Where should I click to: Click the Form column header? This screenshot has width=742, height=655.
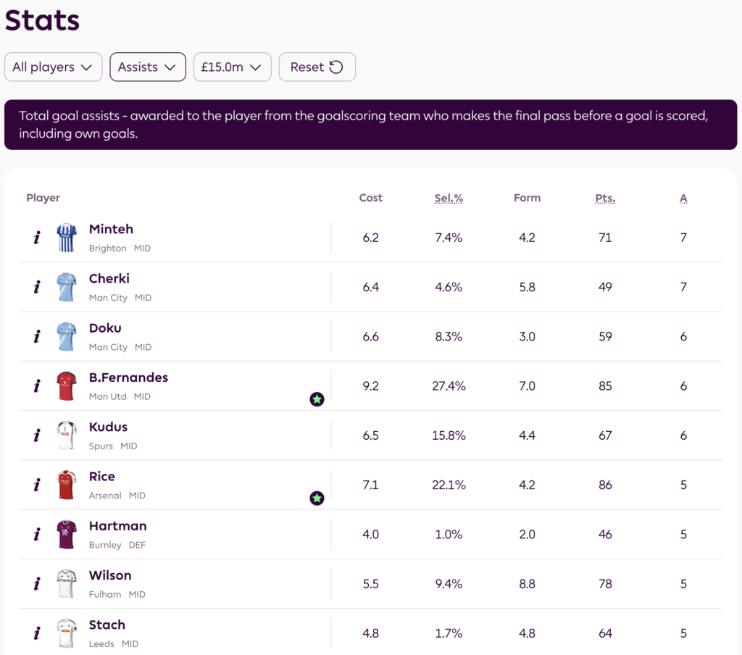coord(527,198)
